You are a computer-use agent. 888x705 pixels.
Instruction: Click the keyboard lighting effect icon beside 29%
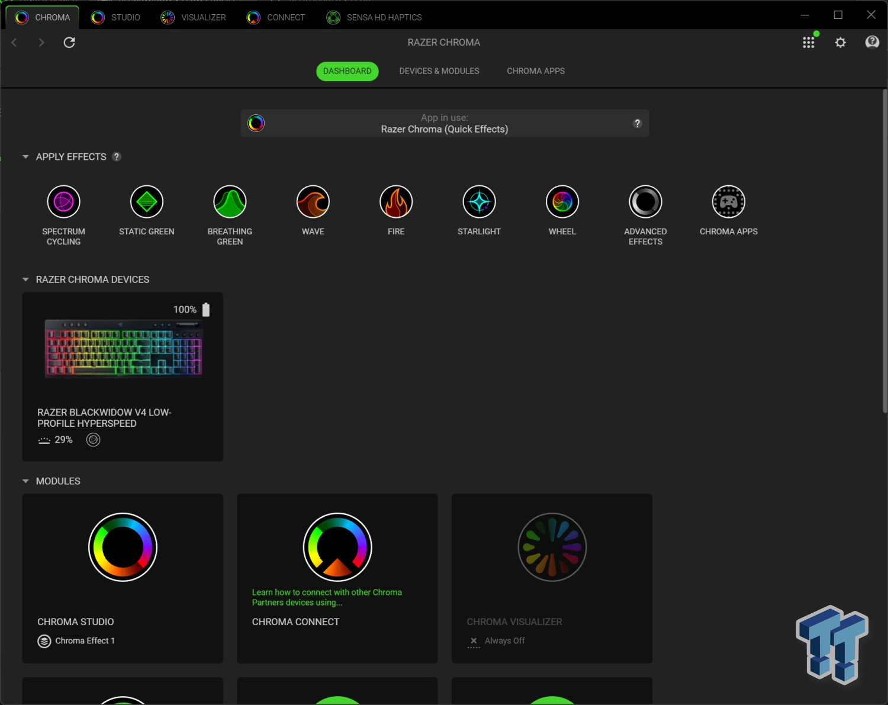click(x=93, y=440)
